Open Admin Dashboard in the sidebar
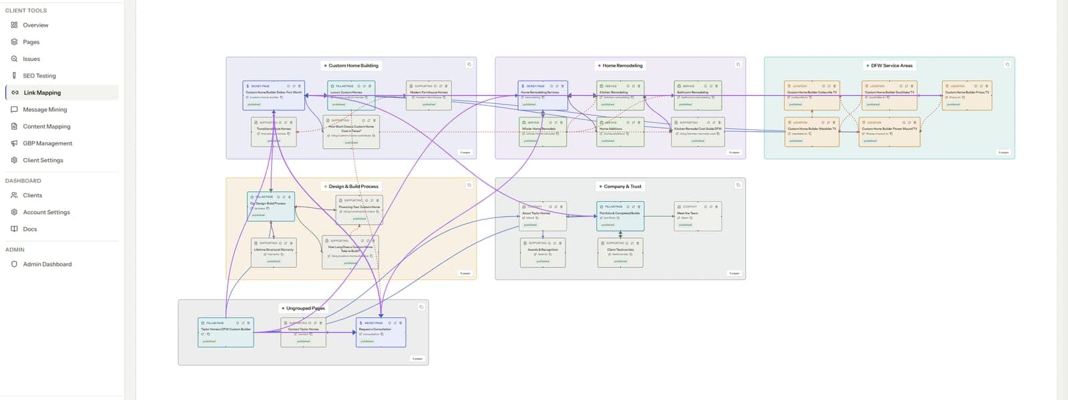Image resolution: width=1068 pixels, height=400 pixels. [62, 264]
